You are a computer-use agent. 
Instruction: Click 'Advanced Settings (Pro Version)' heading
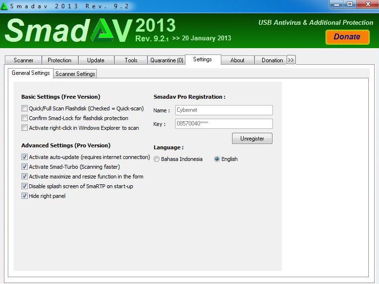[x=66, y=145]
